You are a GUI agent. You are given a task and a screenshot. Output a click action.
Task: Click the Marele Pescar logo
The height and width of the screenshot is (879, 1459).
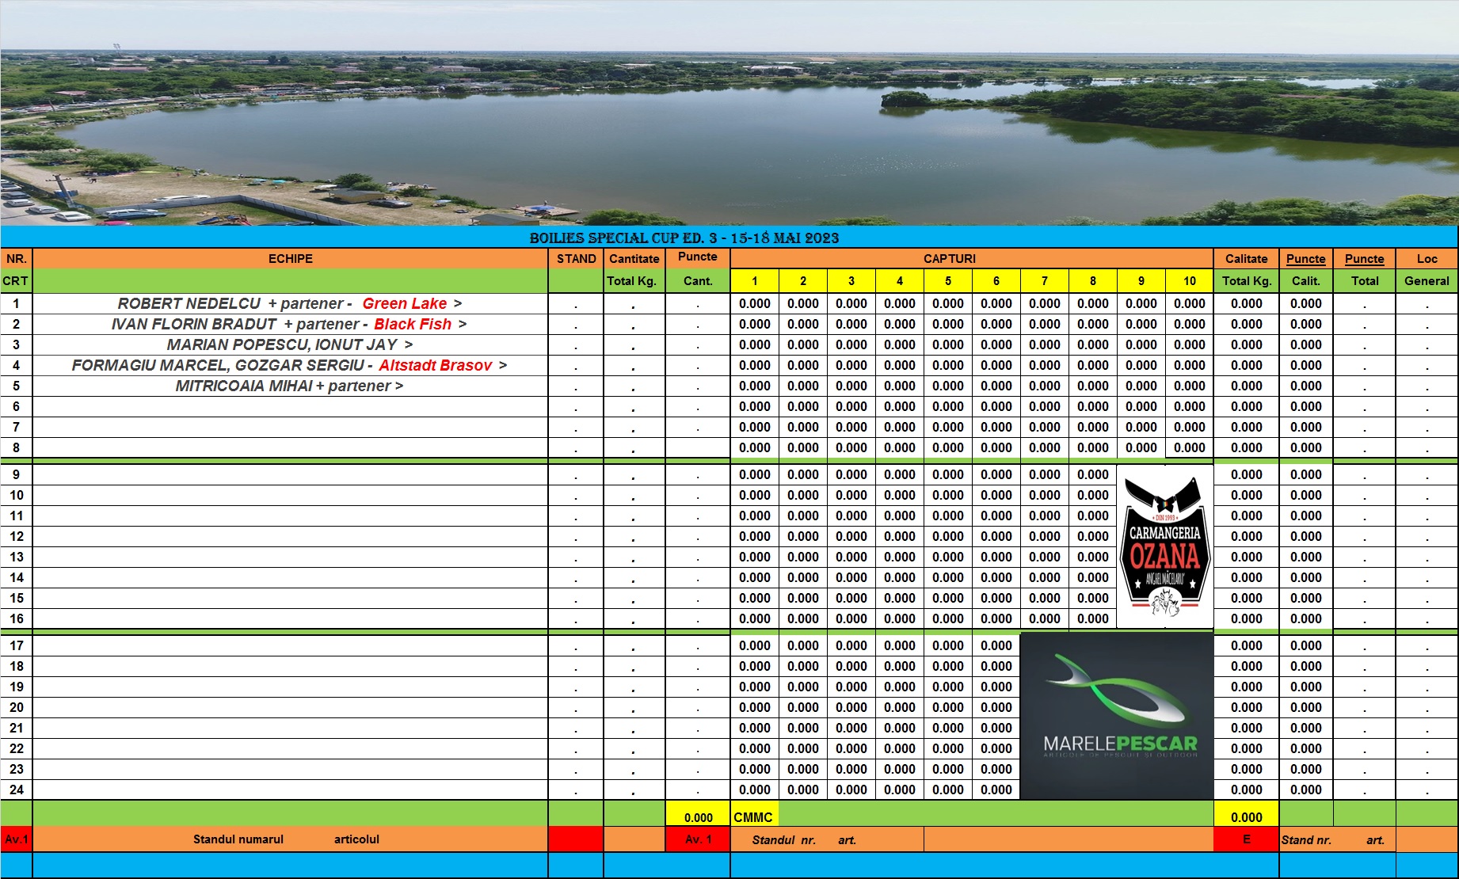(x=1117, y=716)
